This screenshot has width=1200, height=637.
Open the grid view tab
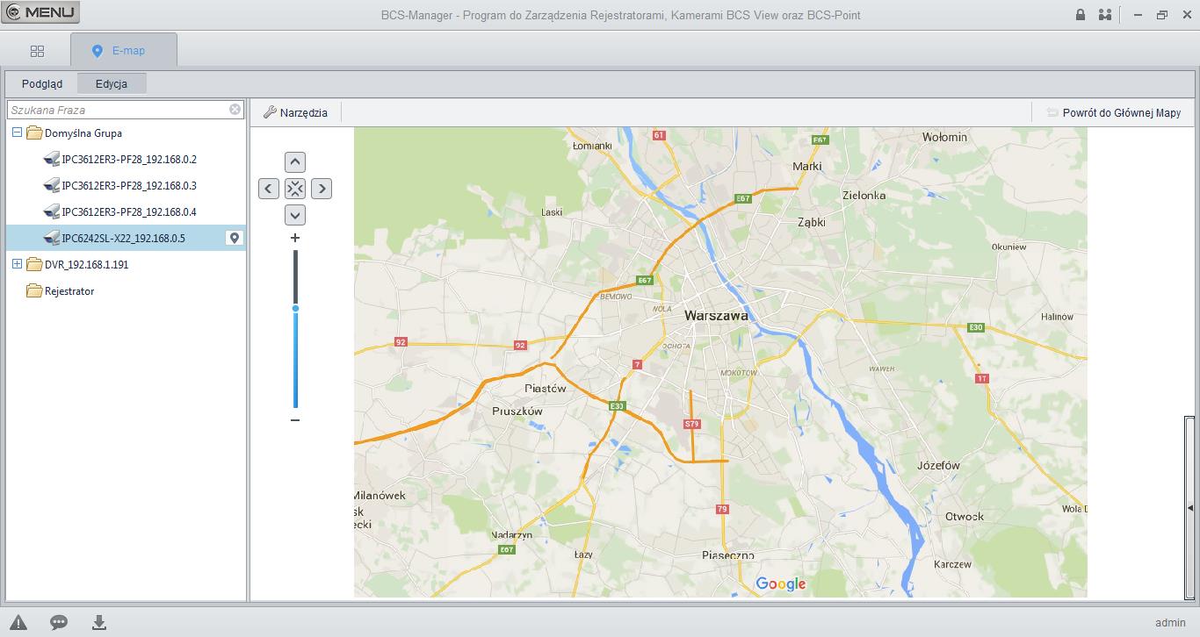[37, 51]
